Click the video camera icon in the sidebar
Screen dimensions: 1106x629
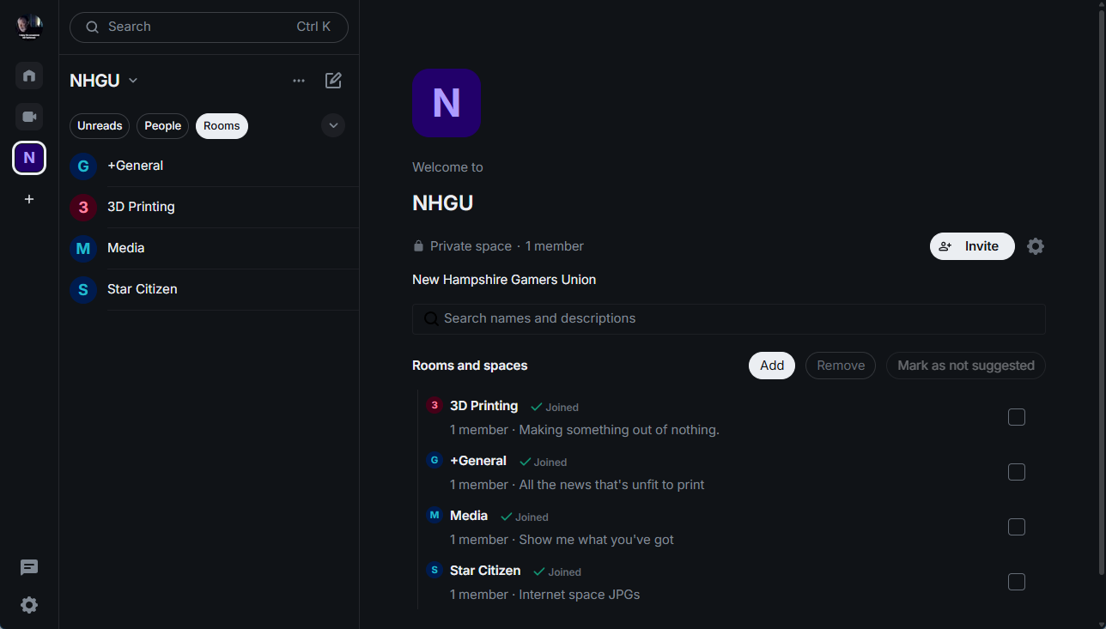point(29,117)
